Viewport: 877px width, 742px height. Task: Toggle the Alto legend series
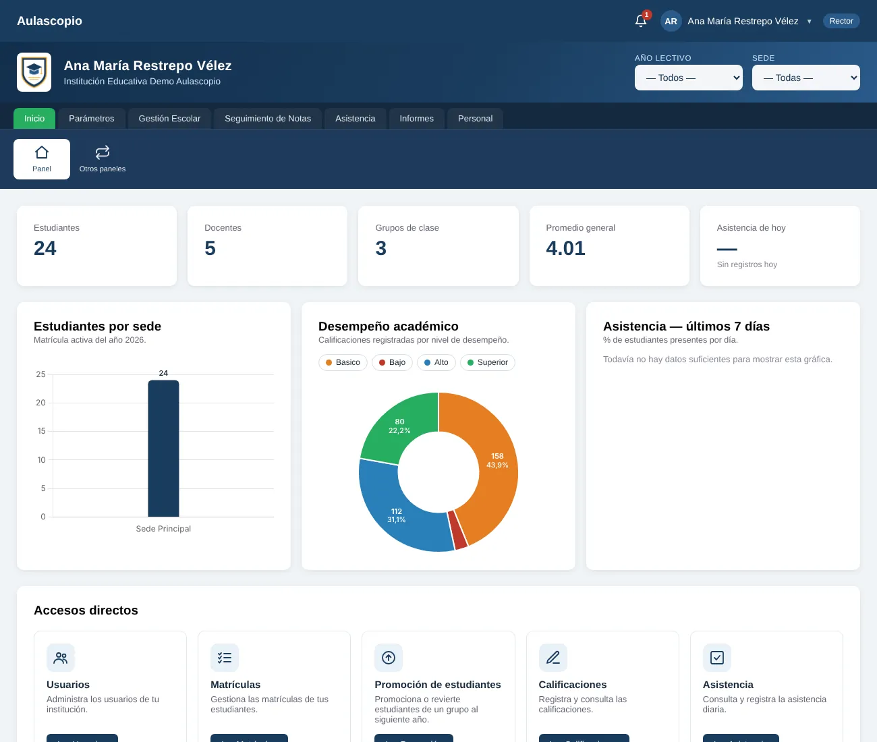[x=436, y=362]
